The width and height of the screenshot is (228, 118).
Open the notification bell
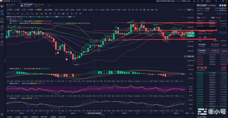[x=194, y=1]
